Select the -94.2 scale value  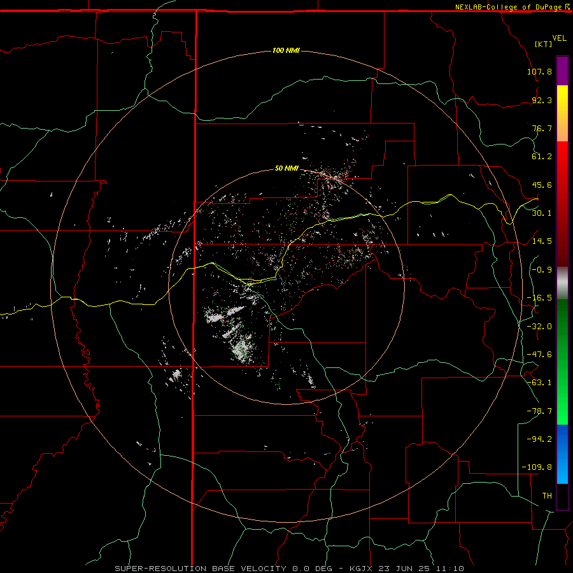[x=539, y=439]
